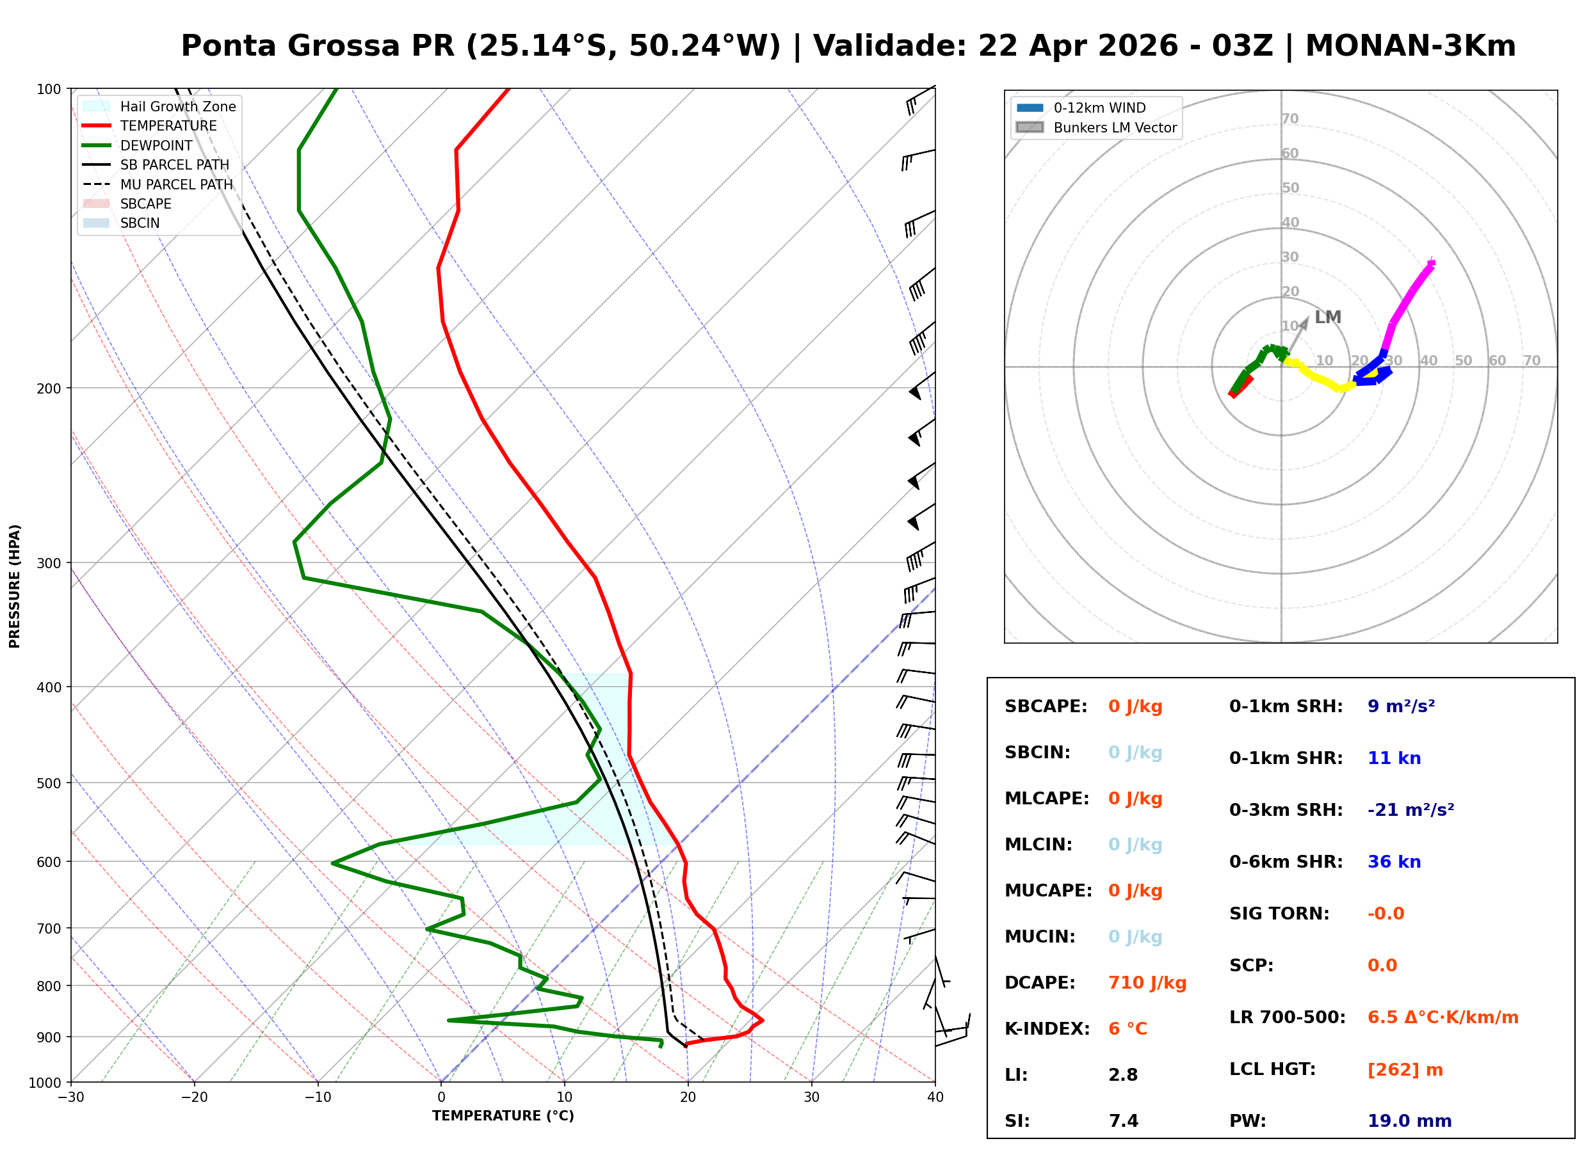Click the red TEMPERATURE legend line
Viewport: 1584px width, 1171px height.
97,125
